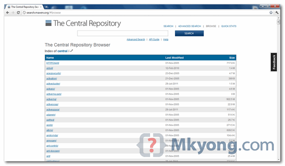Go back with the browser back arrow
285x166 pixels.
(8, 12)
